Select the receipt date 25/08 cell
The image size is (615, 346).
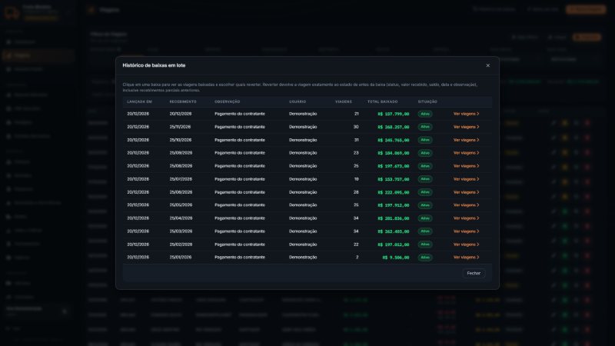[x=181, y=166]
